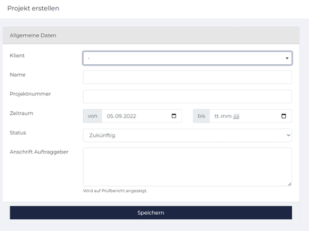Click the textarea resize handle corner

289,184
